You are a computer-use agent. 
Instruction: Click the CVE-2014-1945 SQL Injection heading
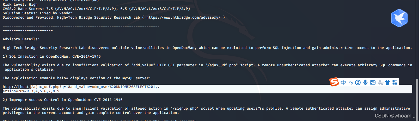point(52,56)
